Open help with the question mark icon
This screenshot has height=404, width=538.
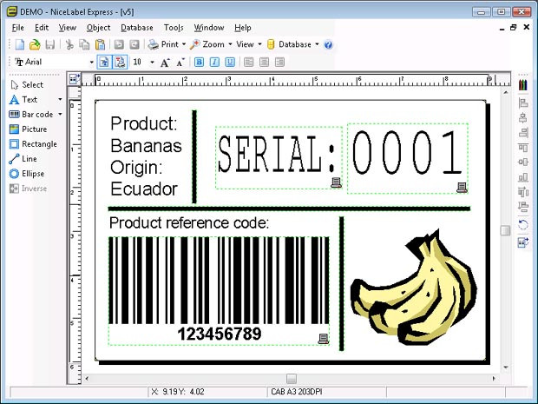click(328, 44)
